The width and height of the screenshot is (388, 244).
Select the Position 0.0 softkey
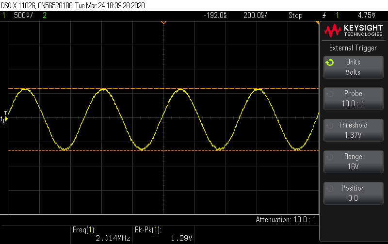point(354,193)
